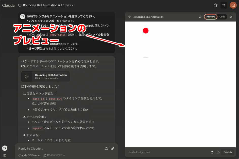
Task: Click the Publish button
Action: [227, 152]
